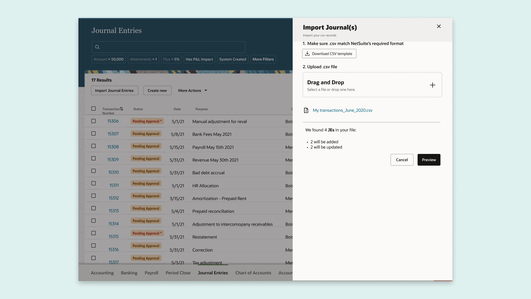Check the select-all checkbox in table header
This screenshot has height=299, width=531.
pos(93,109)
